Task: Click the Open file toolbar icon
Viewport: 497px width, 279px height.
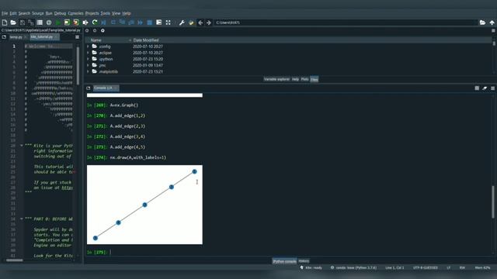Action: point(13,22)
